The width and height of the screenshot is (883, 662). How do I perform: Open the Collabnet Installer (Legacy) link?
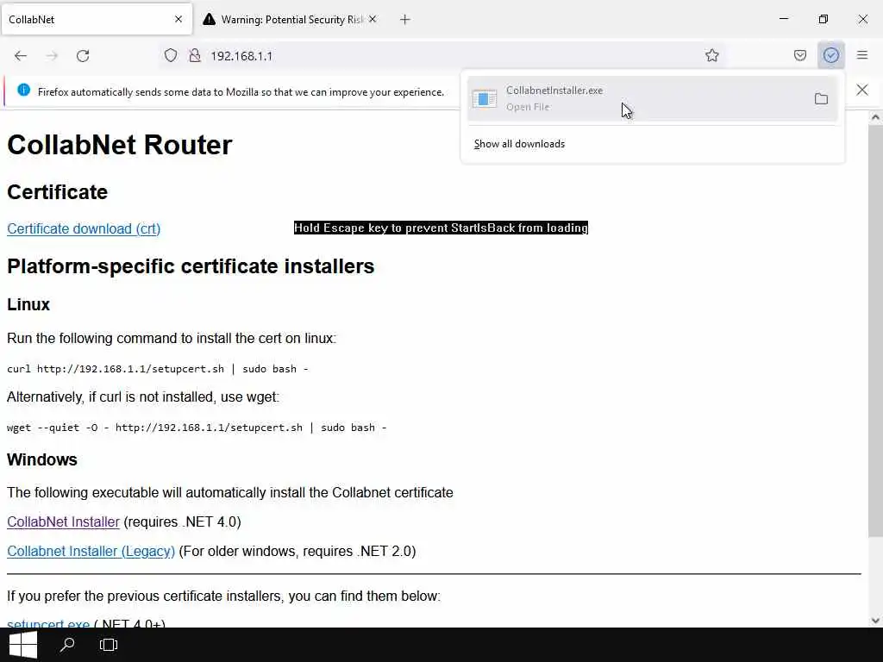91,551
